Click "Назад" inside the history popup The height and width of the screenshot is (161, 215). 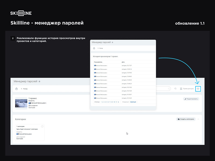click(101, 48)
